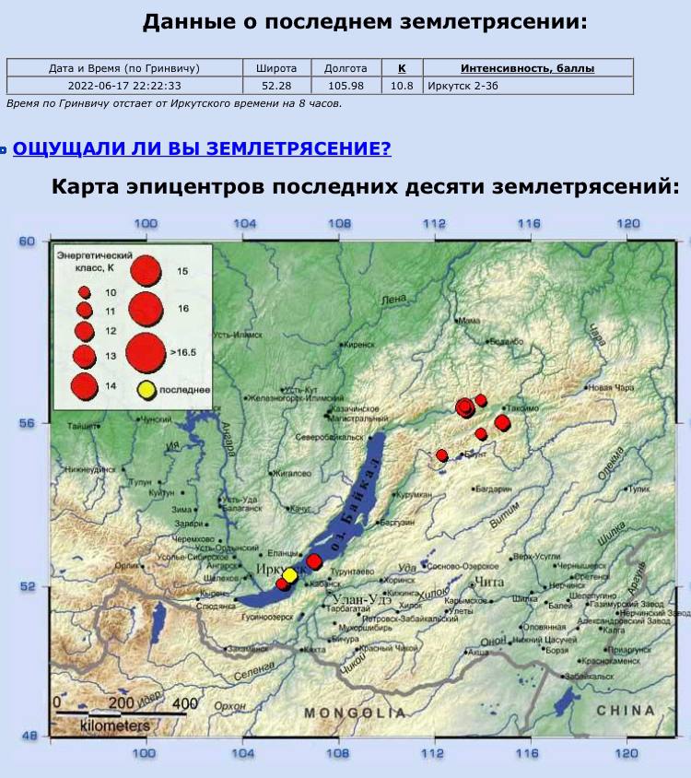Image resolution: width=691 pixels, height=778 pixels.
Task: Click the 'Энергетический класс, К' legend title
Action: [x=95, y=262]
